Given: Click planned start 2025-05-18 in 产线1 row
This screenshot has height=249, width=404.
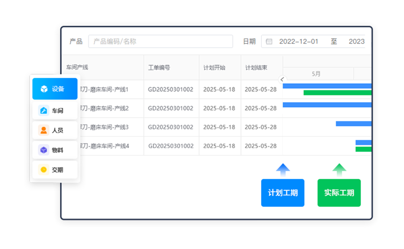Looking at the screenshot, I should [219, 89].
